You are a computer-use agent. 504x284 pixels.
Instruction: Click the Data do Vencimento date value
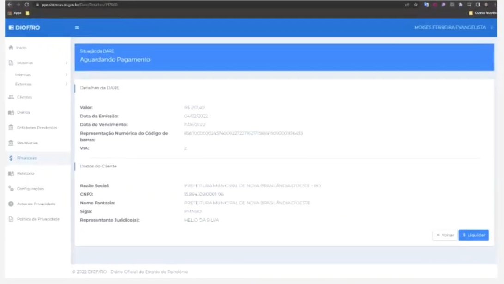194,124
